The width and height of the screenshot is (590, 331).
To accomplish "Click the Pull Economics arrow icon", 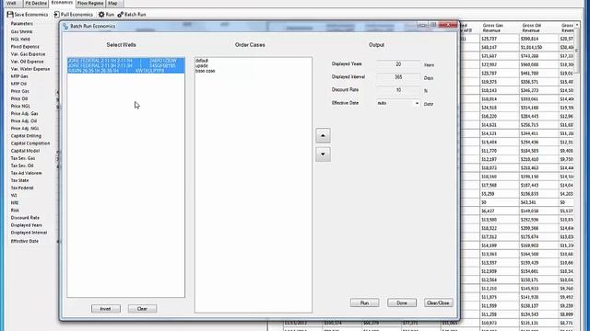I will [x=56, y=15].
